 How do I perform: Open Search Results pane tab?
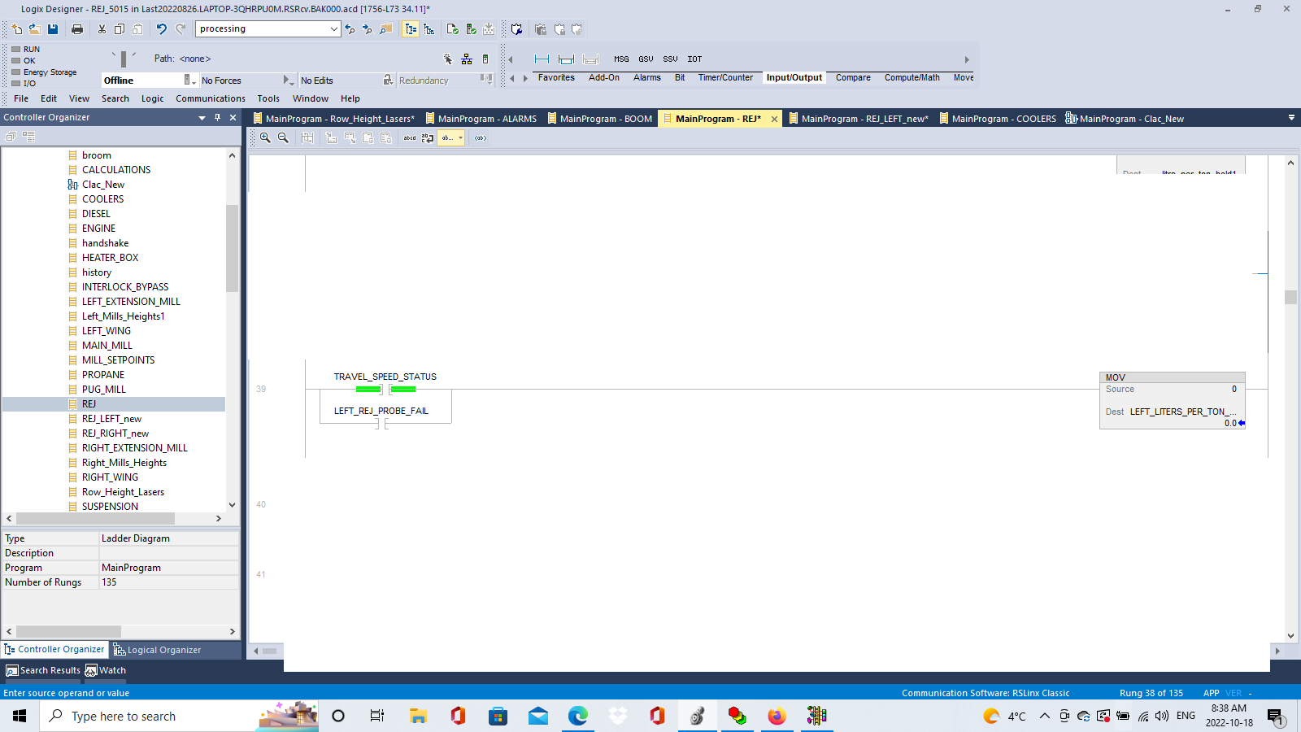pyautogui.click(x=43, y=670)
